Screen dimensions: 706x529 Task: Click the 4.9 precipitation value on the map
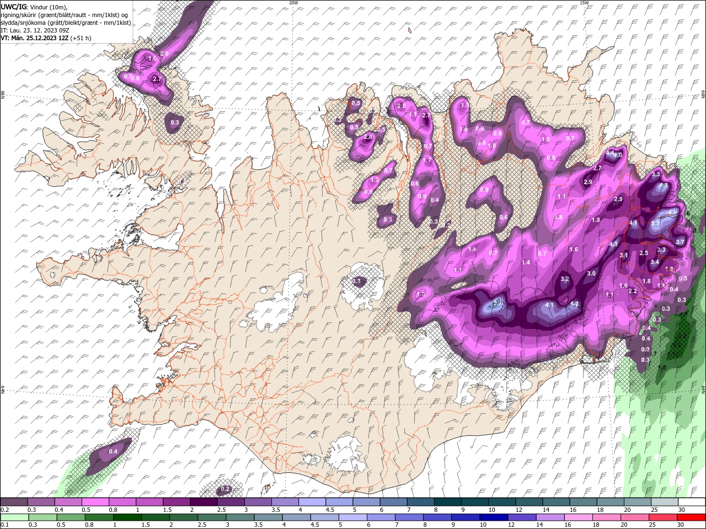(x=672, y=212)
